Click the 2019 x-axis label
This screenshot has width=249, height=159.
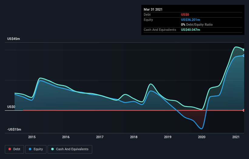[168, 137]
